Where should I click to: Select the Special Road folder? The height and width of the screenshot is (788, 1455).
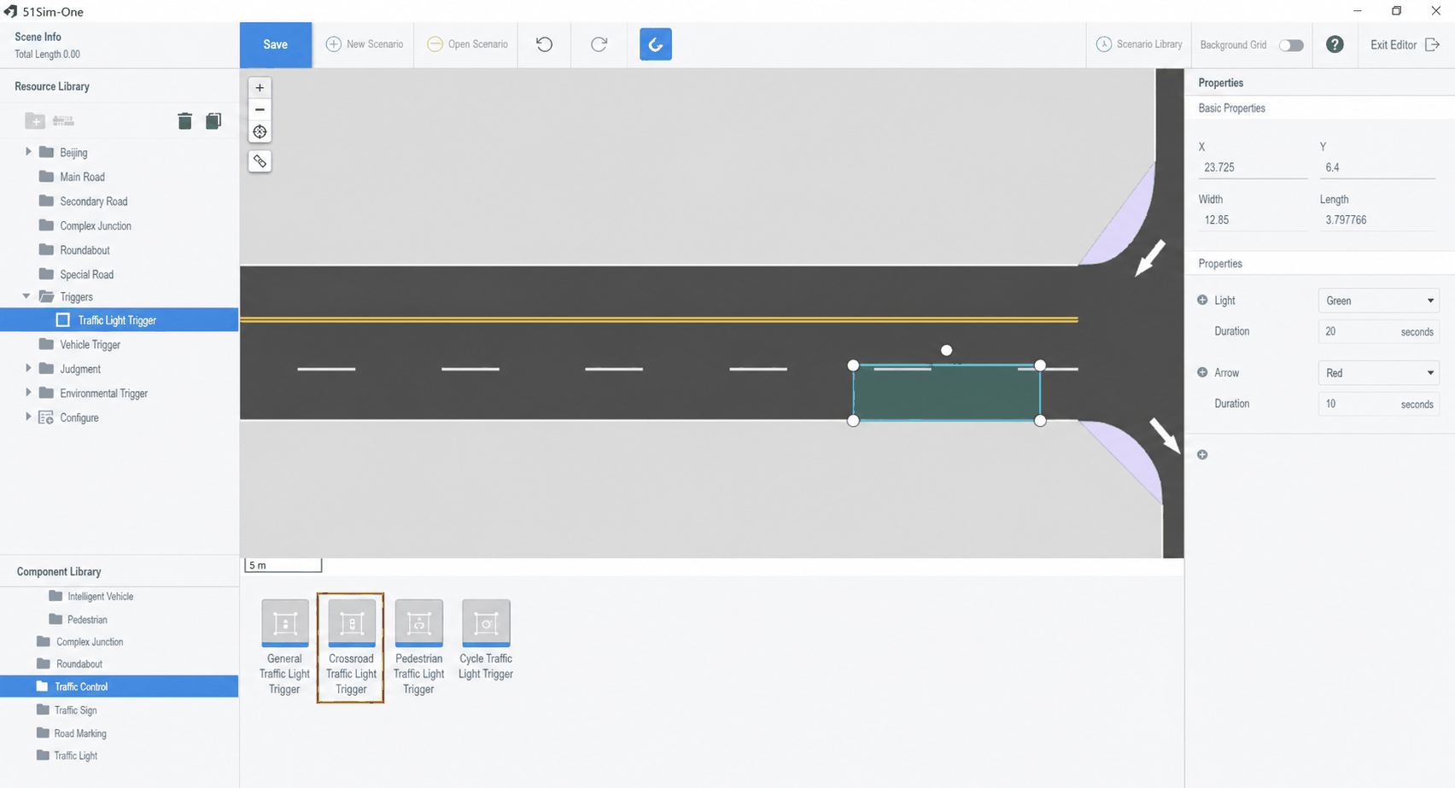pyautogui.click(x=86, y=274)
